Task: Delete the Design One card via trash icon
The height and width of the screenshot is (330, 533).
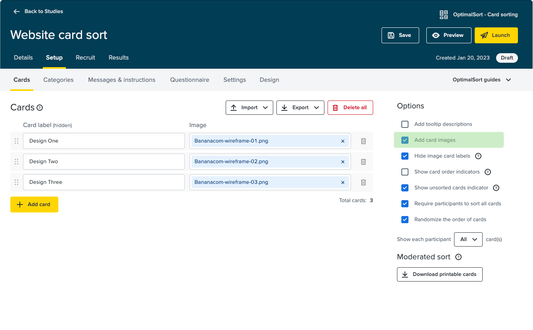Action: pos(363,141)
